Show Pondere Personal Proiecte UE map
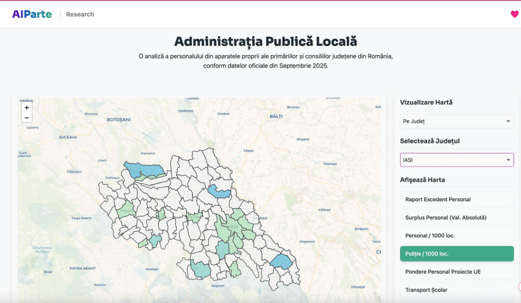This screenshot has height=303, width=521. point(456,272)
